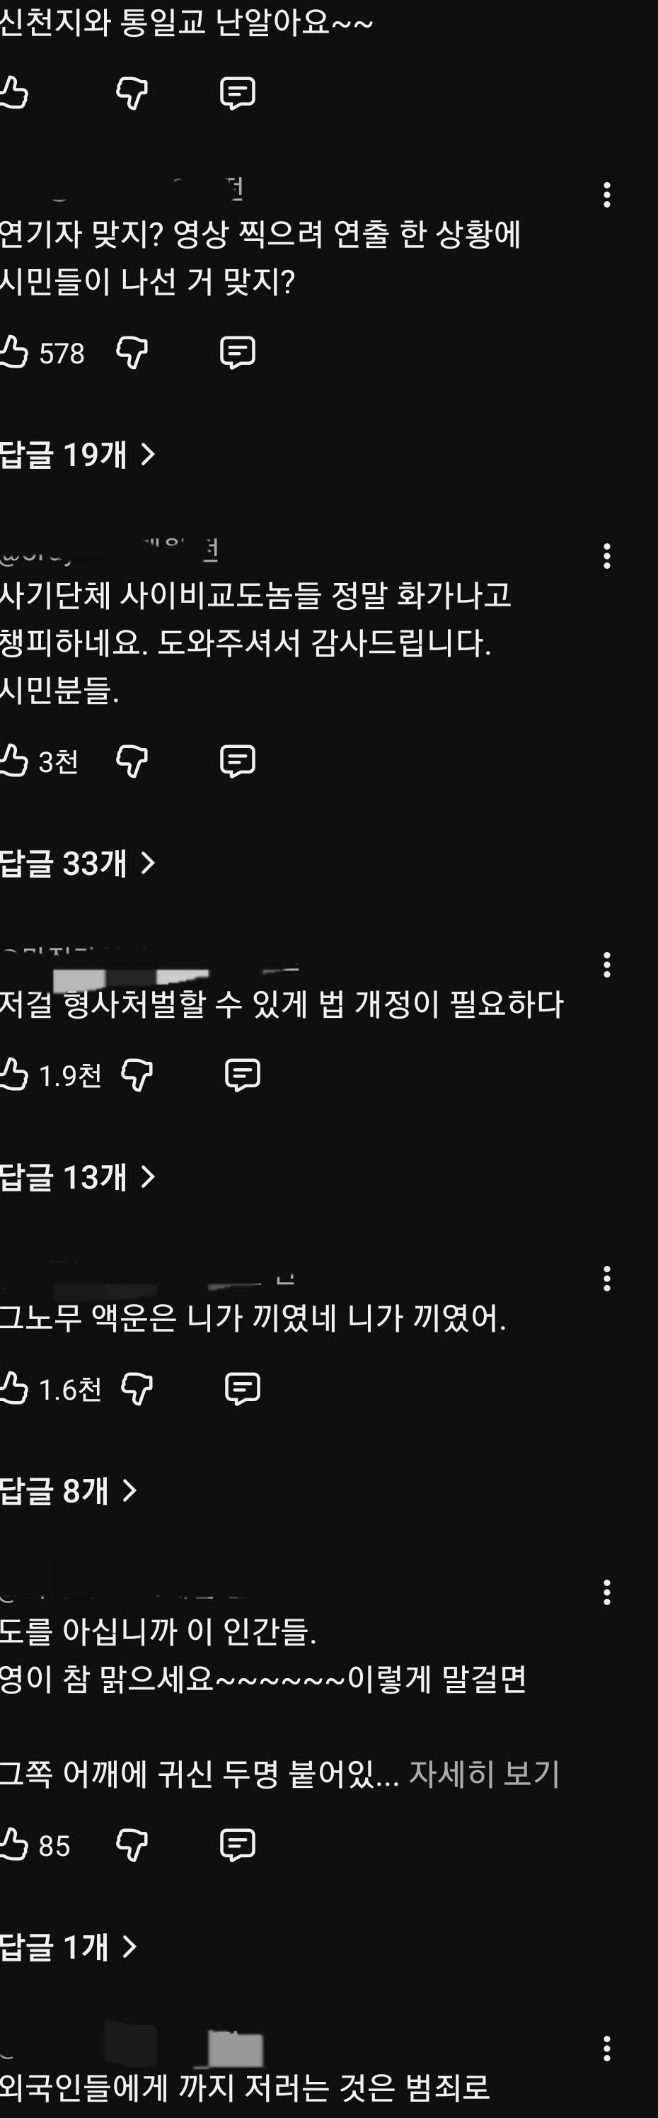Image resolution: width=658 pixels, height=2118 pixels.
Task: Expand 답글 19개 replies
Action: pyautogui.click(x=77, y=454)
